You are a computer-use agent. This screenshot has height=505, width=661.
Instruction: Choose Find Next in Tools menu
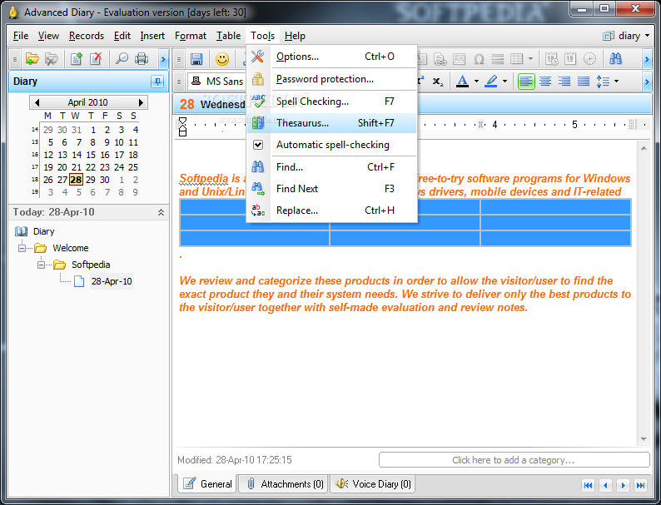(x=332, y=189)
